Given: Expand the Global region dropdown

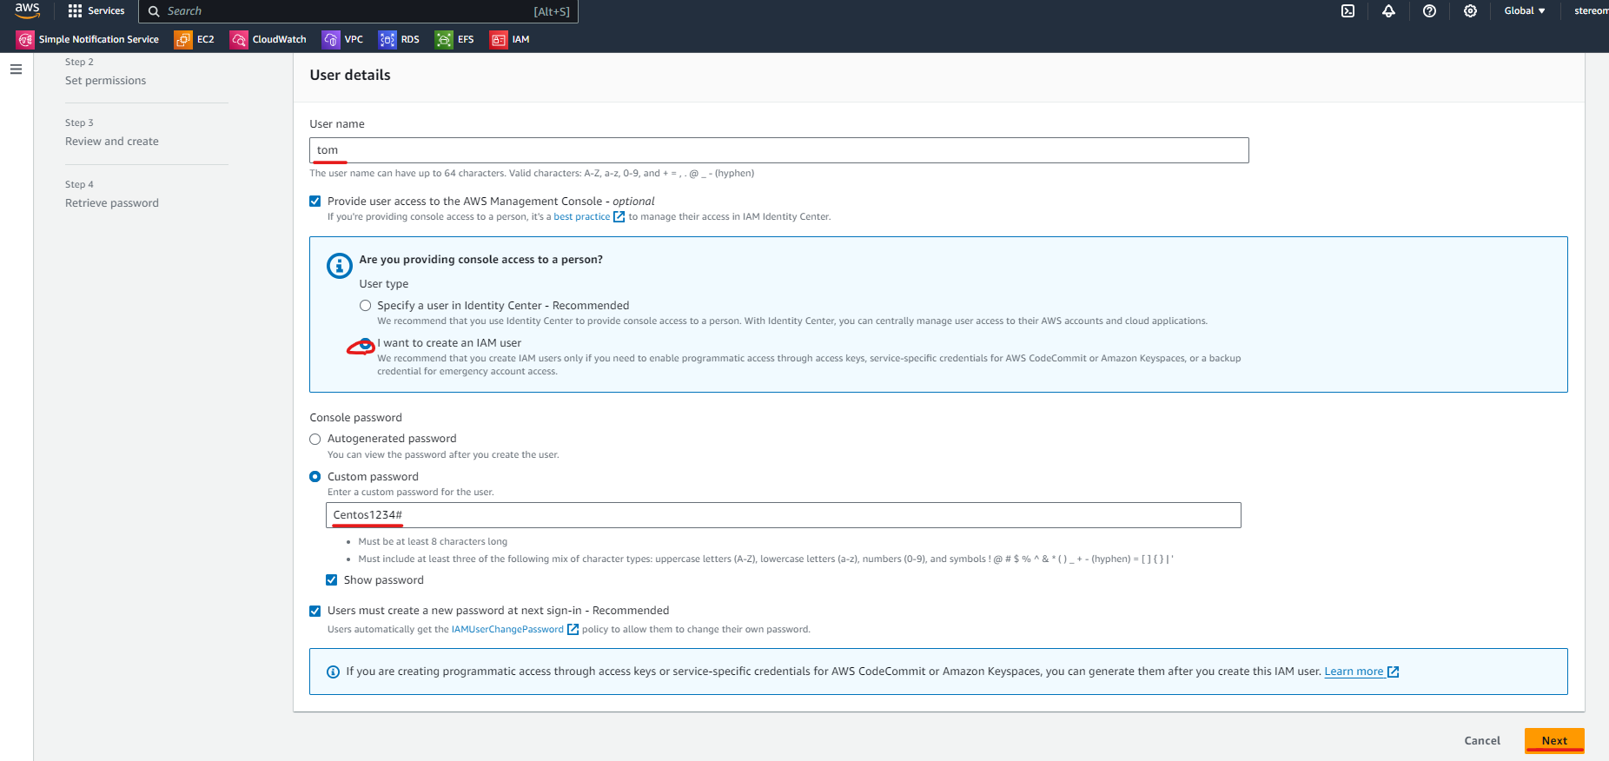Looking at the screenshot, I should click(1525, 11).
